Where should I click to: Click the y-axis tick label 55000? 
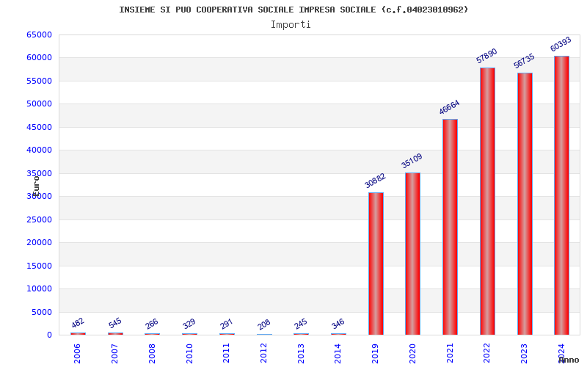pos(40,81)
